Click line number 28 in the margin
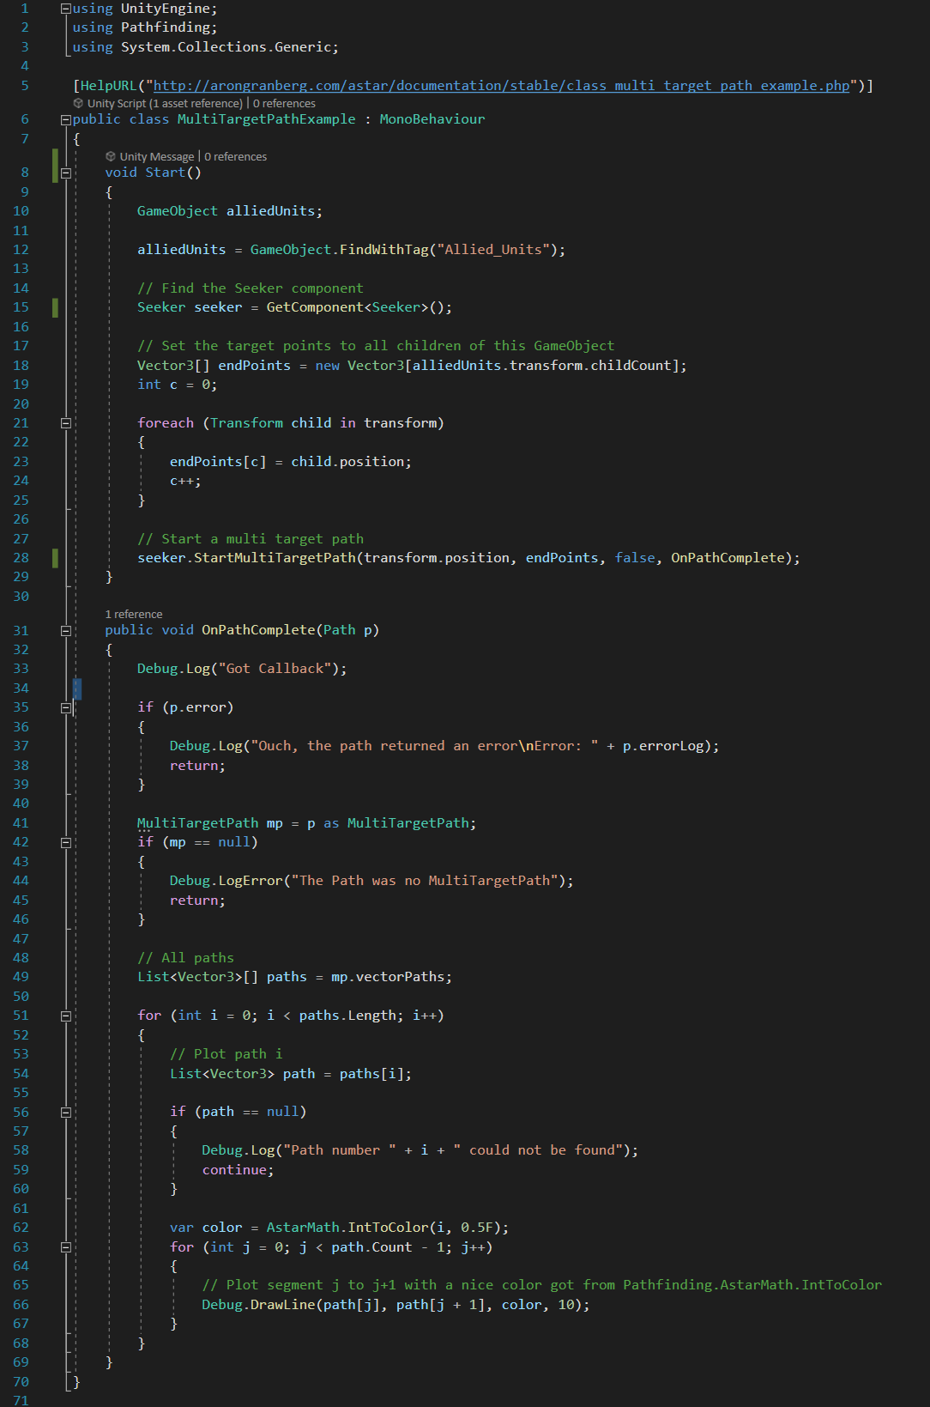Image resolution: width=930 pixels, height=1407 pixels. point(21,558)
